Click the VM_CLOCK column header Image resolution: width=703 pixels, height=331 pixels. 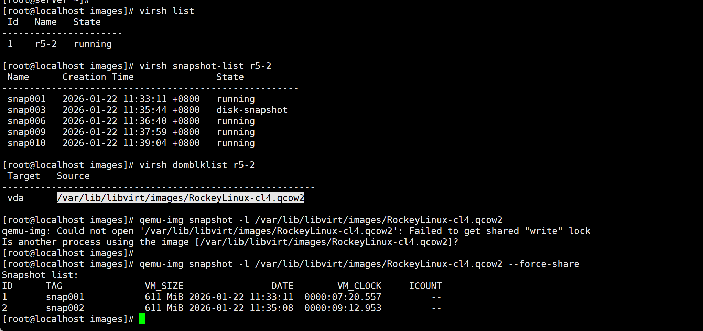[x=359, y=286]
